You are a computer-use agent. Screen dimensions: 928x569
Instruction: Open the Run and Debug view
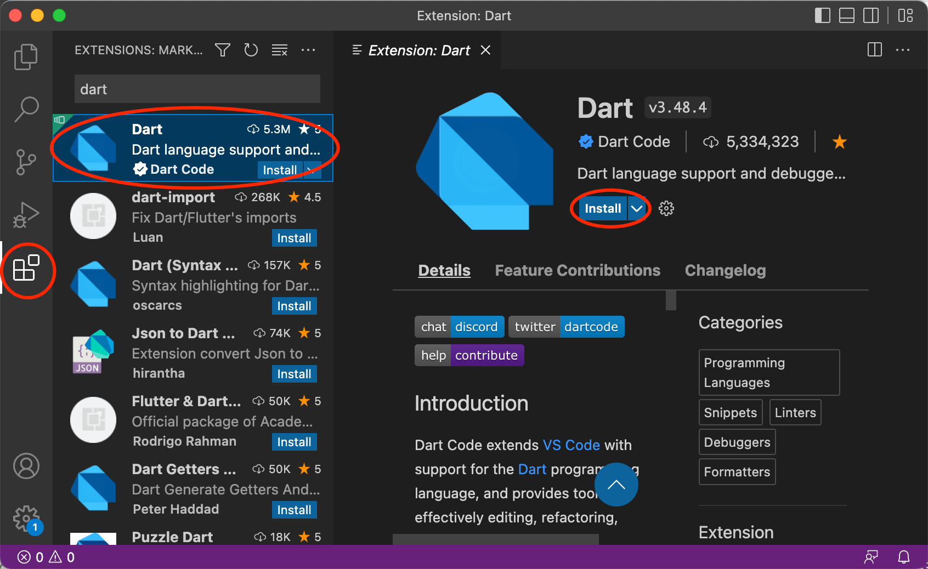pyautogui.click(x=26, y=214)
